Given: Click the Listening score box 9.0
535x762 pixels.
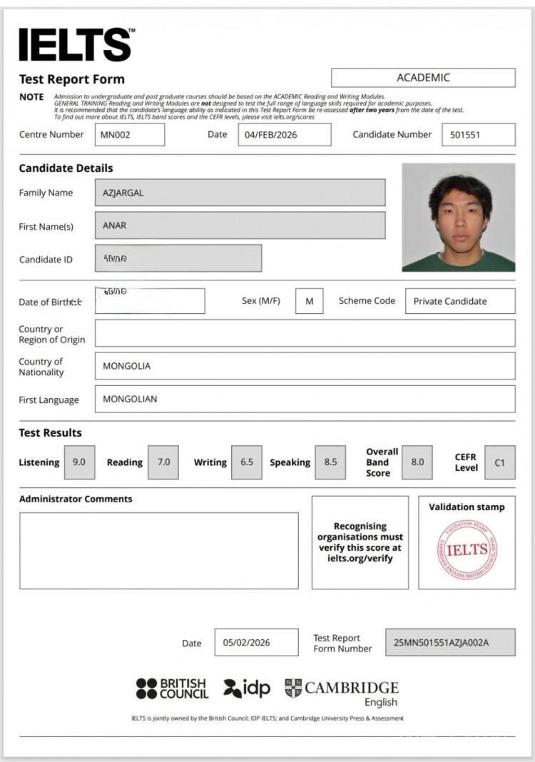Looking at the screenshot, I should 79,462.
